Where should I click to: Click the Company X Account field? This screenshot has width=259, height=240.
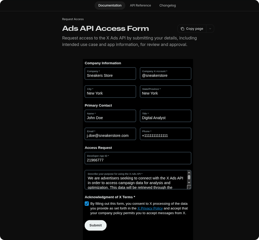[165, 73]
